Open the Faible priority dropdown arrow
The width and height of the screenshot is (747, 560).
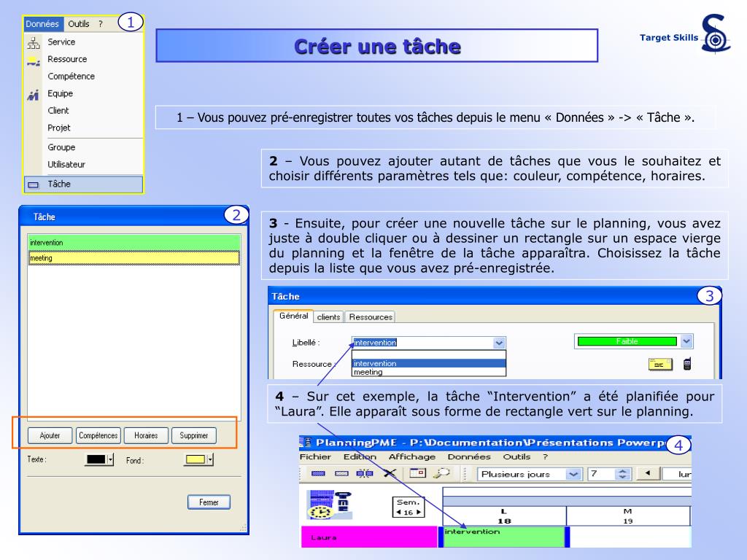pyautogui.click(x=686, y=341)
